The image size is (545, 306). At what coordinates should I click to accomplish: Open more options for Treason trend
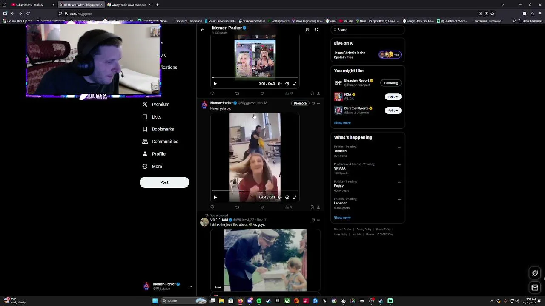coord(399,147)
